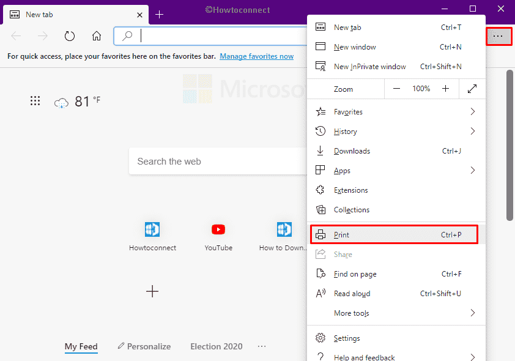Screen dimensions: 515x361
Task: Expand the Favorites submenu chevron
Action: 472,111
